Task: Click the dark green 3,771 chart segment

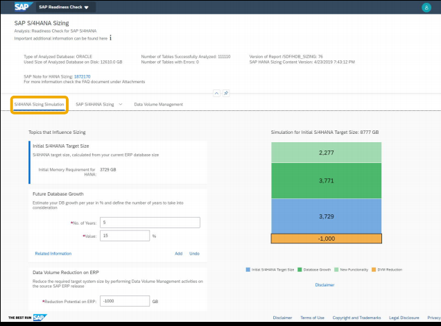Action: [x=327, y=180]
